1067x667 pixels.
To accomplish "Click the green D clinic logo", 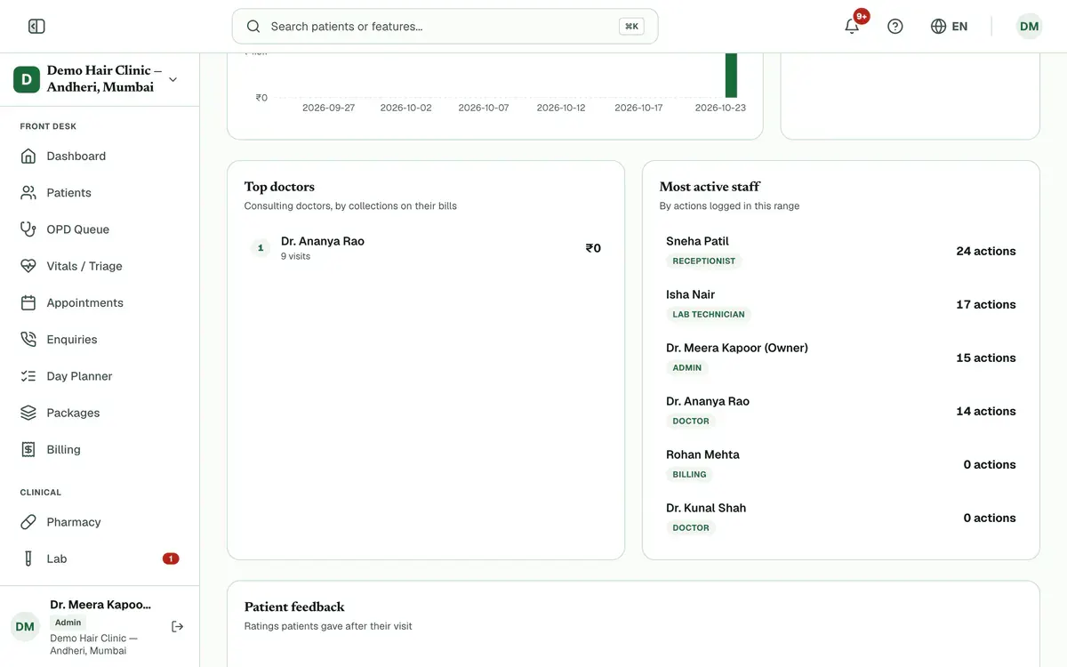I will tap(26, 79).
